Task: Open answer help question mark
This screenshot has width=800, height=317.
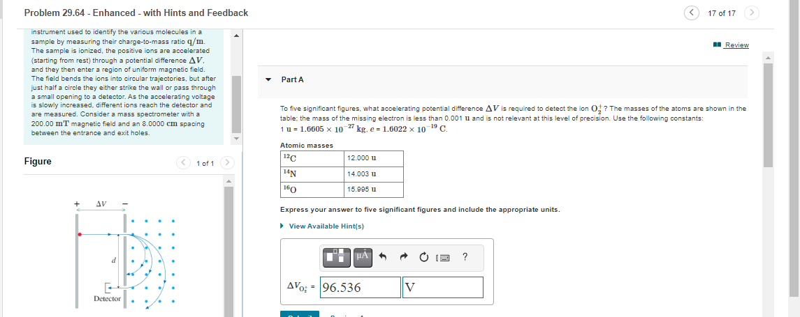Action: tap(465, 257)
